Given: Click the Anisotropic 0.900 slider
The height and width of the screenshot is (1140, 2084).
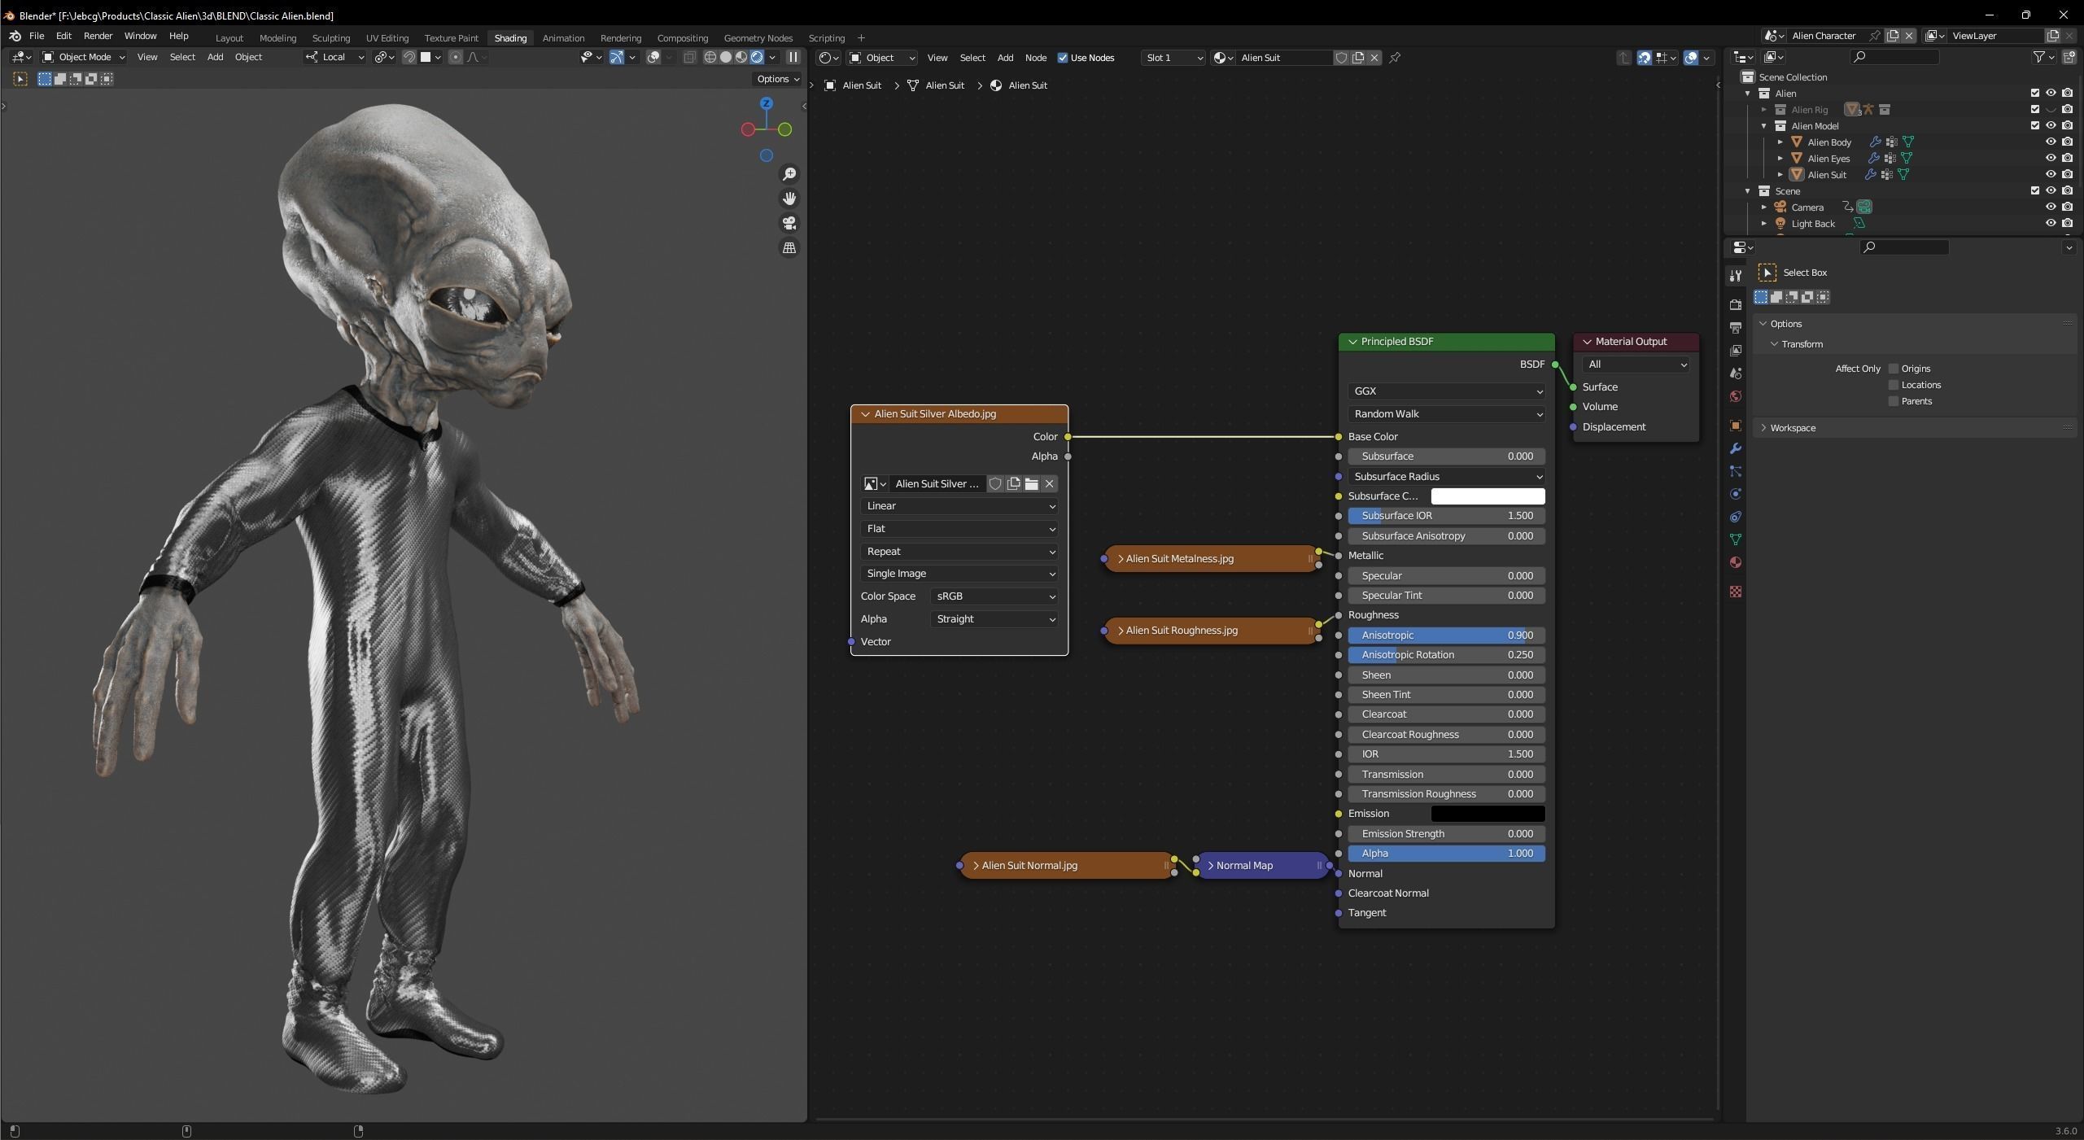Looking at the screenshot, I should coord(1446,636).
